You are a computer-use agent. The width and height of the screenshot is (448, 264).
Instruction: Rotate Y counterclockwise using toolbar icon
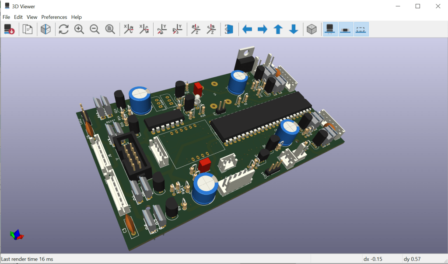point(177,29)
